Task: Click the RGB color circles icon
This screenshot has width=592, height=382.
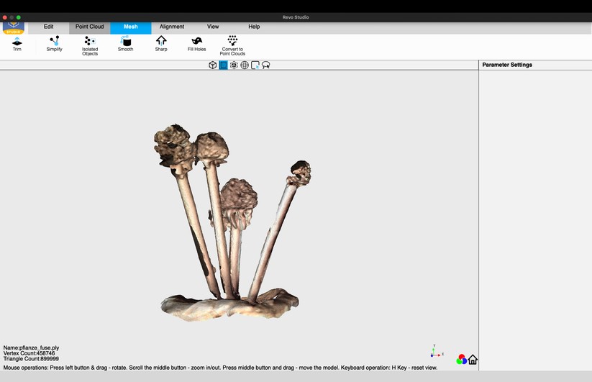Action: (461, 359)
